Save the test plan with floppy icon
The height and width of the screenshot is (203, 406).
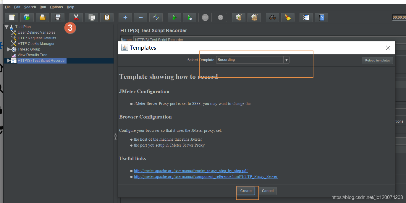(58, 18)
